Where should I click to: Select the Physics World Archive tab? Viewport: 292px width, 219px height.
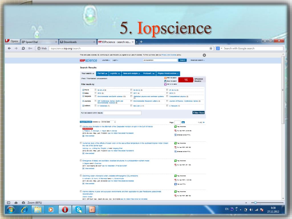(168, 74)
